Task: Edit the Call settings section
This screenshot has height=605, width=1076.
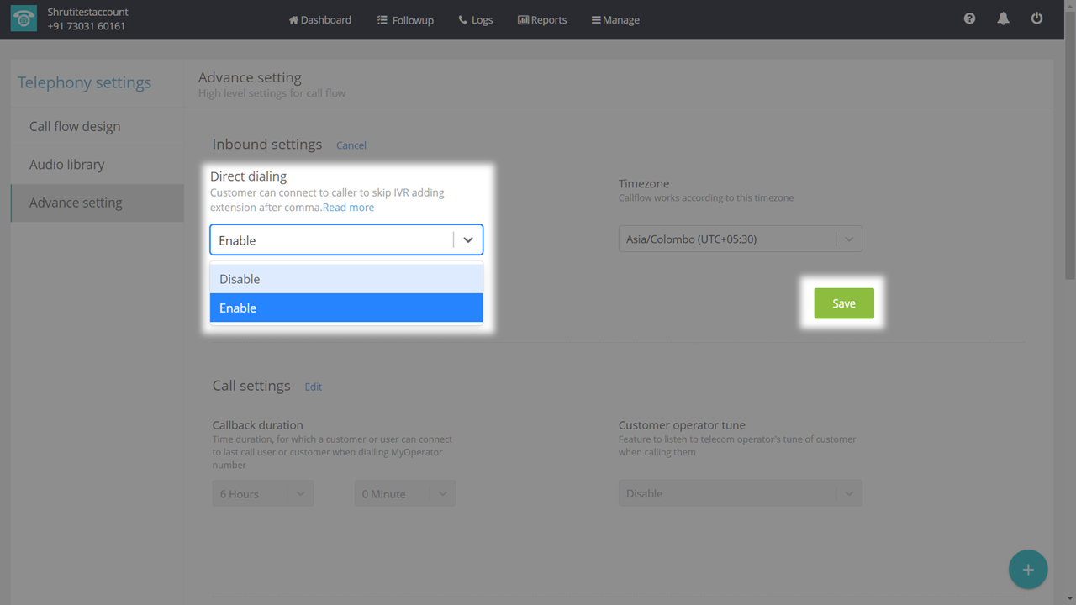Action: click(313, 387)
